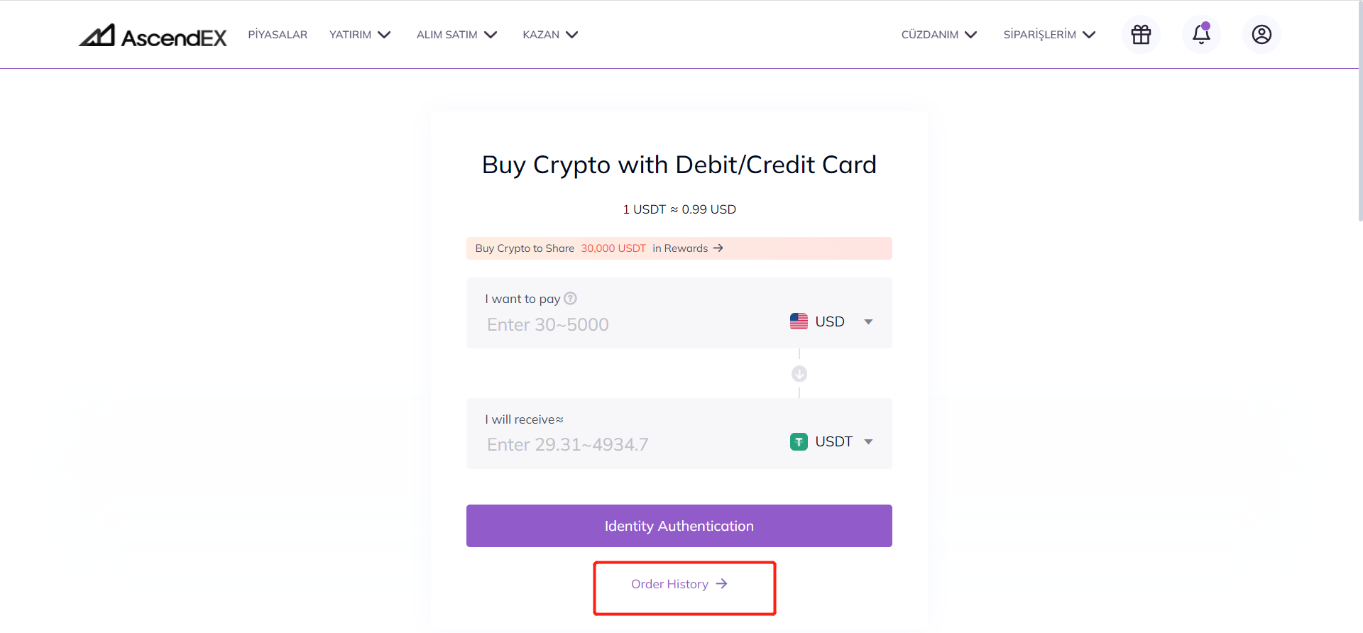The image size is (1363, 633).
Task: Open the USD currency dropdown
Action: pyautogui.click(x=831, y=321)
